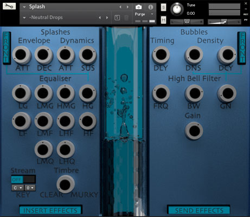Click the volume slider in header
Screen dimensions: 250x217
[x=225, y=22]
